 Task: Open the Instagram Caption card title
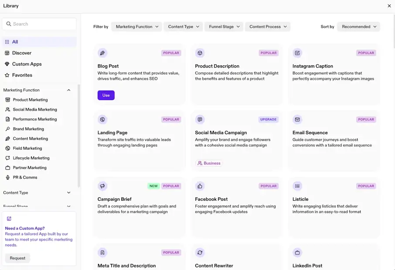click(313, 66)
